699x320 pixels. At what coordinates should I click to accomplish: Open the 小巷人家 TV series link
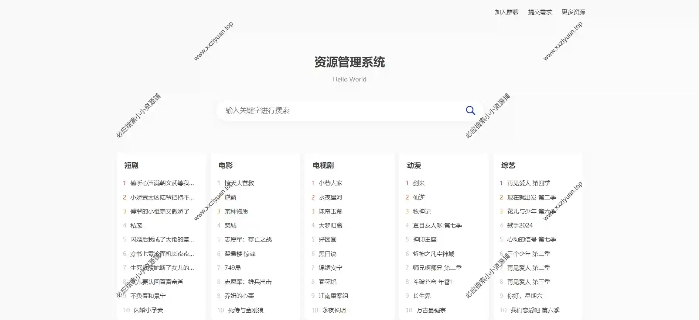(x=330, y=183)
